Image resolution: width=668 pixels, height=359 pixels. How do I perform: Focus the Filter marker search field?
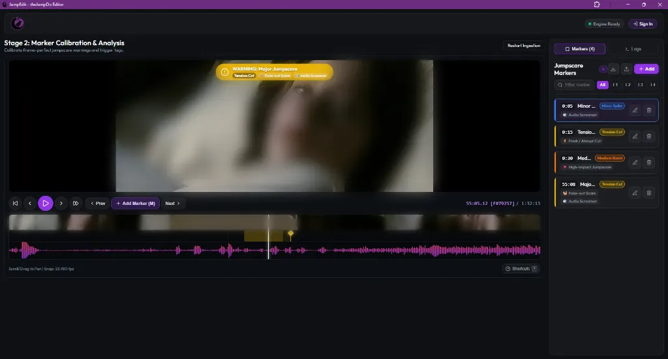574,85
